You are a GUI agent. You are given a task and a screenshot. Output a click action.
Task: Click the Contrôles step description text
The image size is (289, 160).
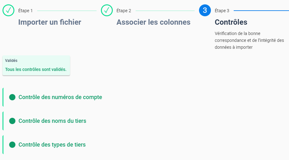click(249, 40)
